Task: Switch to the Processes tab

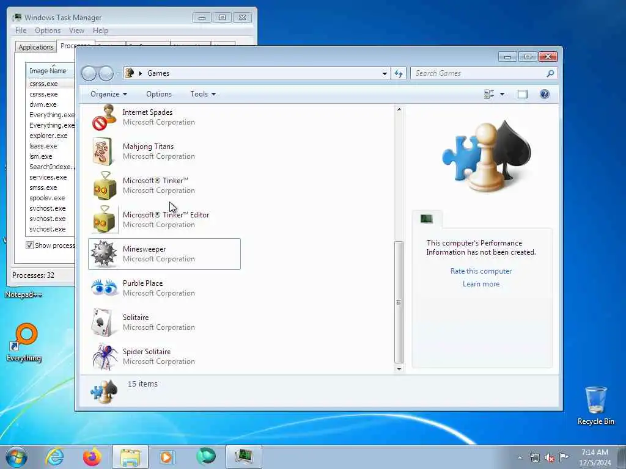Action: (75, 46)
